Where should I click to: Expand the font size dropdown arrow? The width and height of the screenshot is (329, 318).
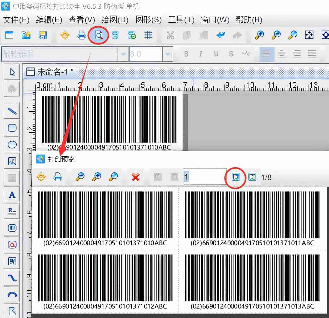pyautogui.click(x=168, y=54)
